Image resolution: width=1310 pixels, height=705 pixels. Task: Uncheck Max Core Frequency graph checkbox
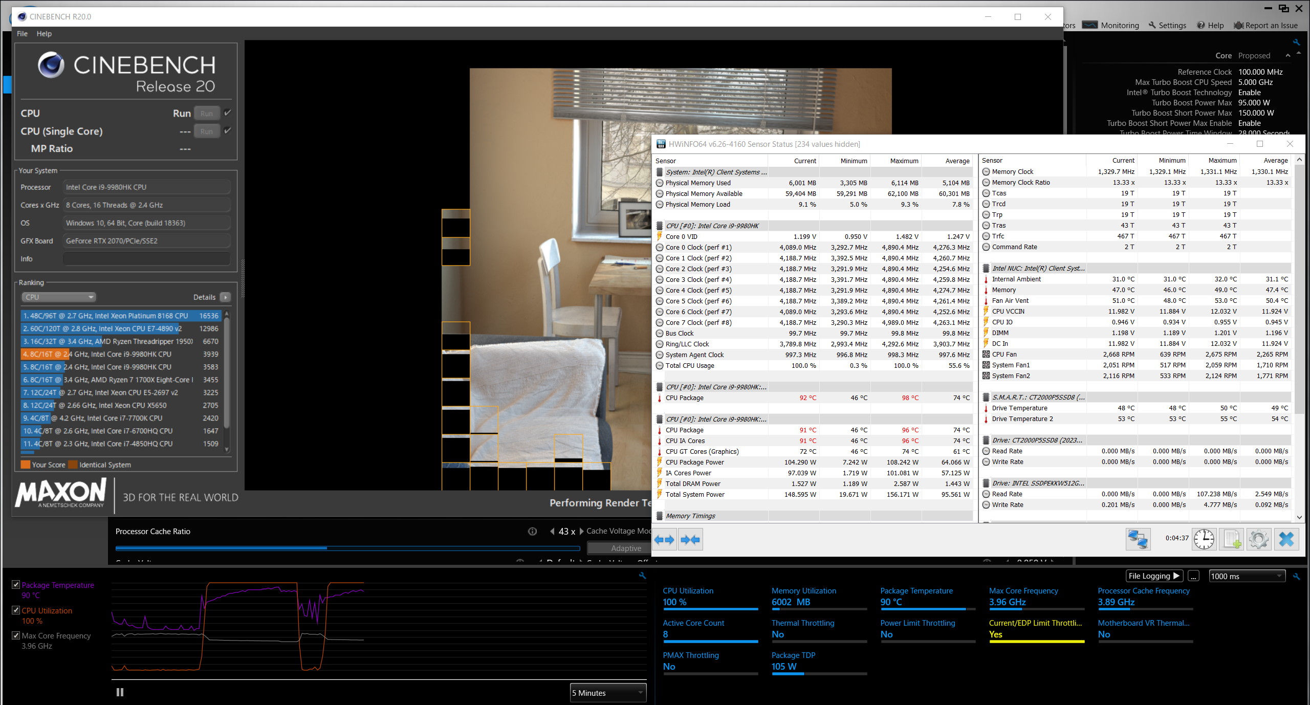(16, 635)
